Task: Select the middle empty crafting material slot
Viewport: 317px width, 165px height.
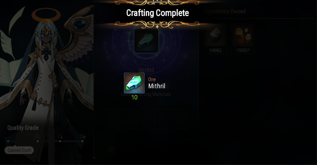Action: (x=146, y=119)
